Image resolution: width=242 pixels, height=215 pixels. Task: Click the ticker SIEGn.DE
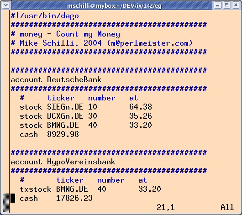point(65,107)
